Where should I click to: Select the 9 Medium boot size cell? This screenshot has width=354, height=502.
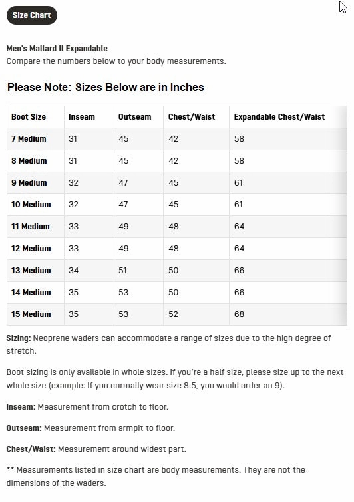(29, 182)
